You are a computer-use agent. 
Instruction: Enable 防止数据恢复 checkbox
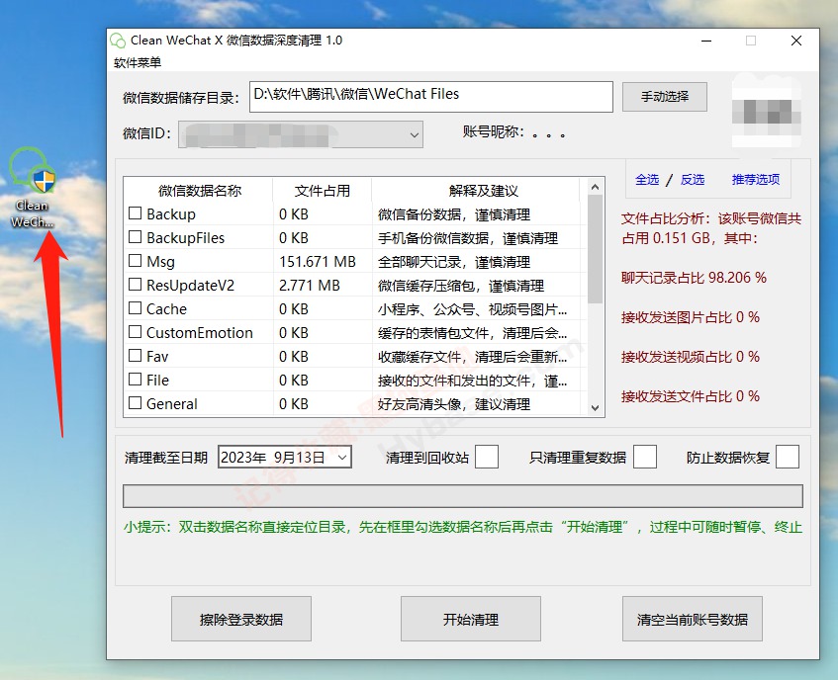click(788, 457)
